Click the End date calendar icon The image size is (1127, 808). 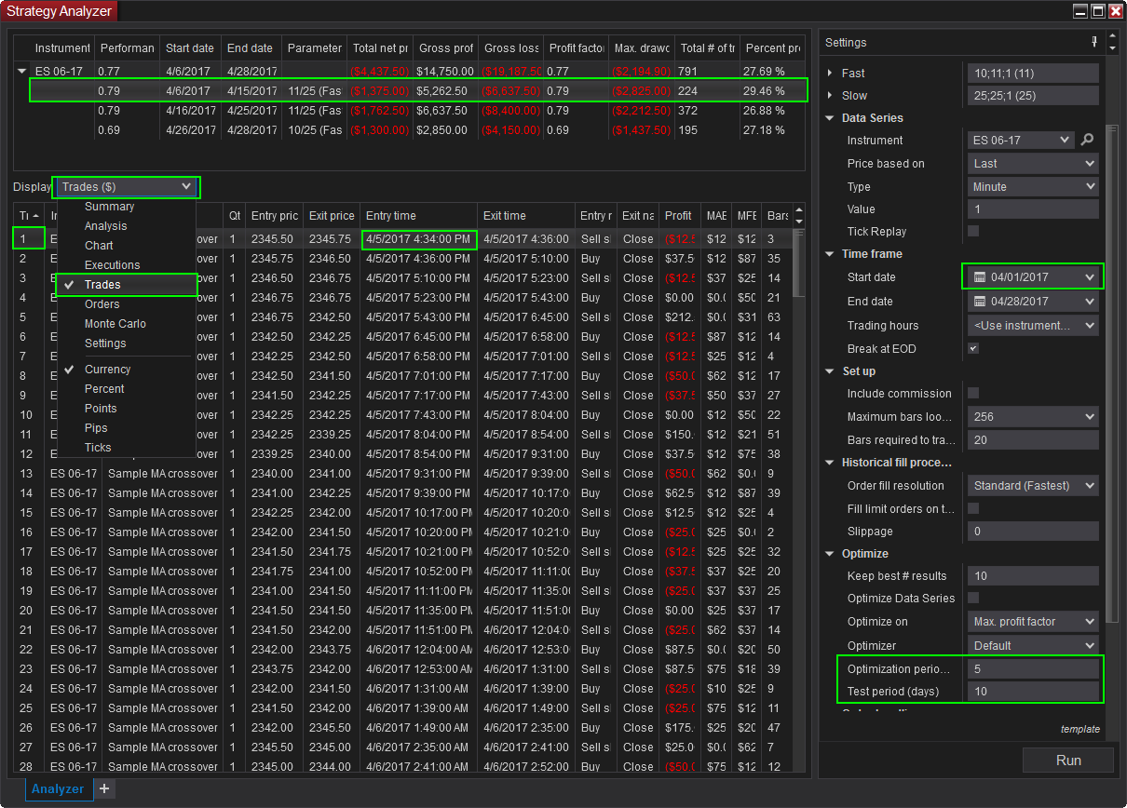[x=979, y=302]
